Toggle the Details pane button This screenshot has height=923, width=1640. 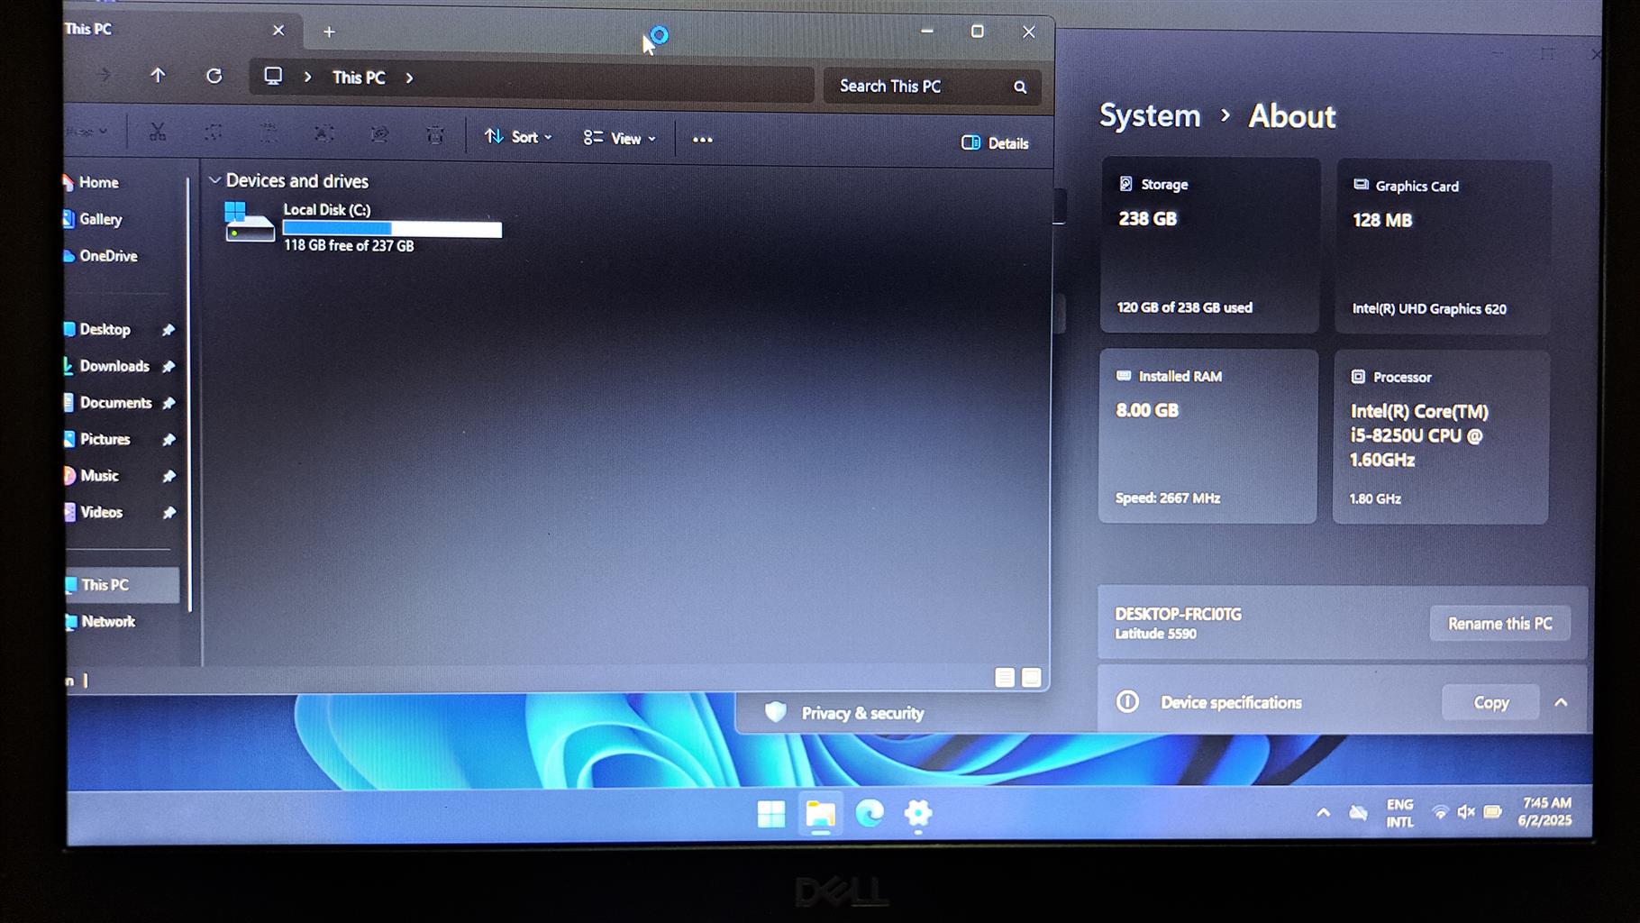coord(995,143)
